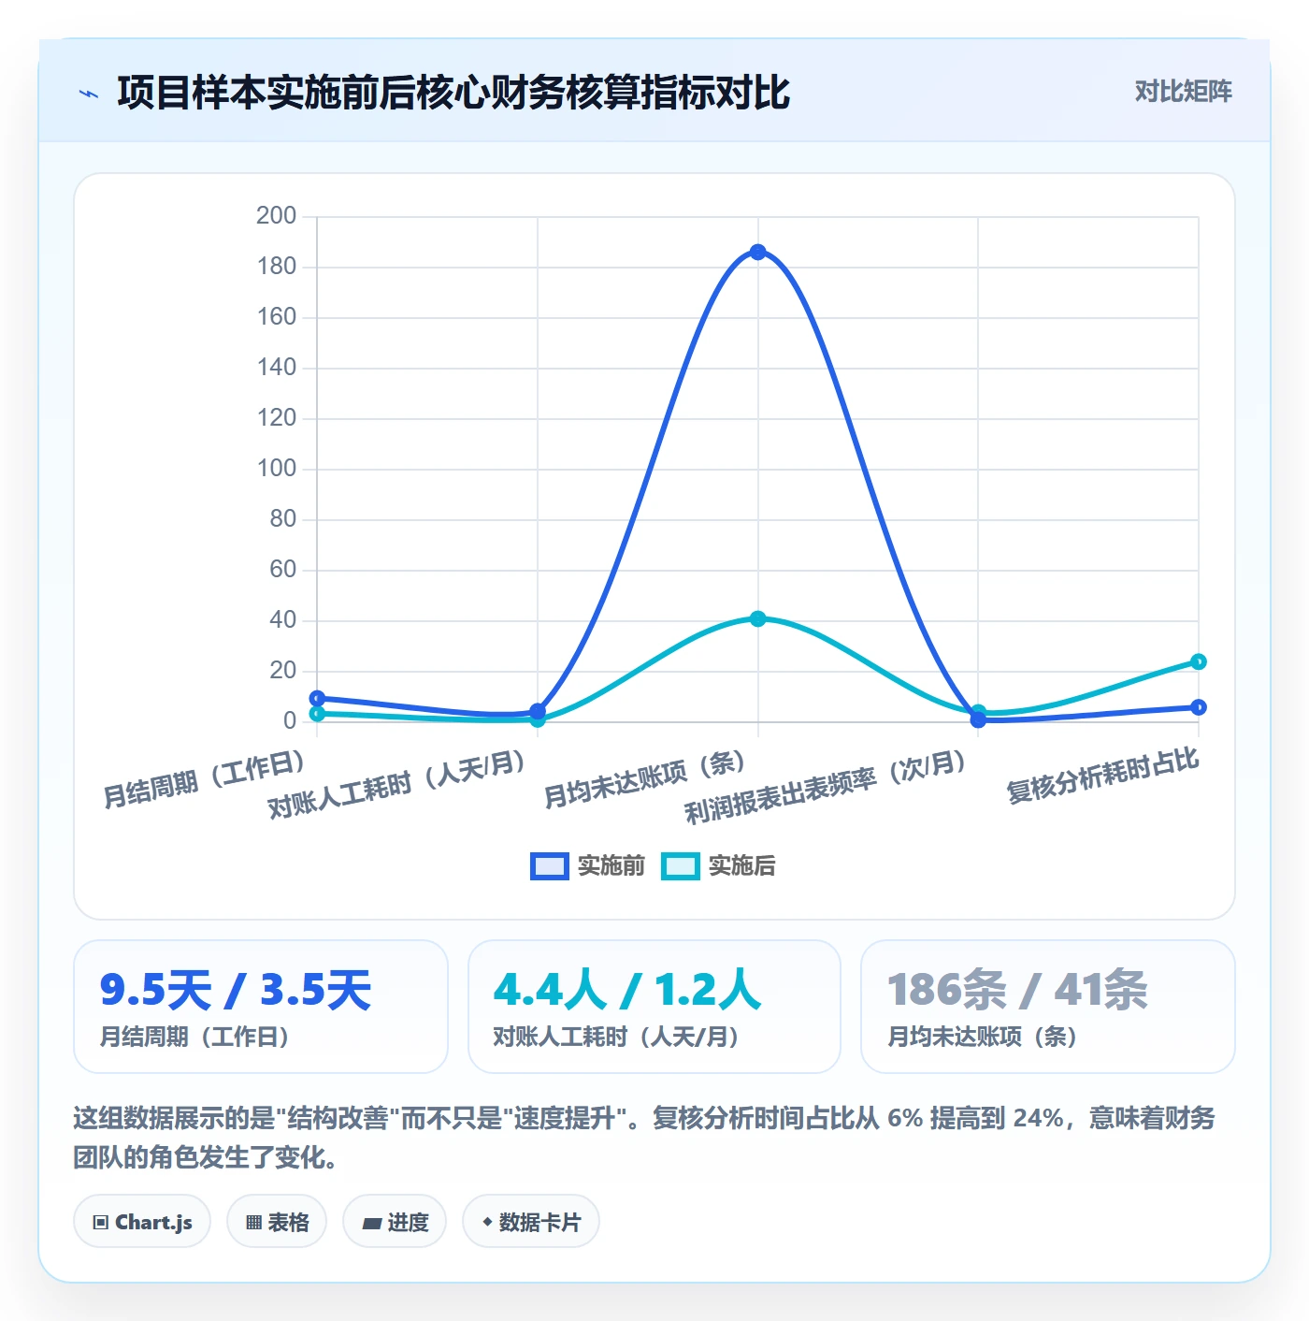This screenshot has height=1321, width=1309.
Task: Click the x-axis label 复核分析耗时占比
Action: click(1102, 777)
